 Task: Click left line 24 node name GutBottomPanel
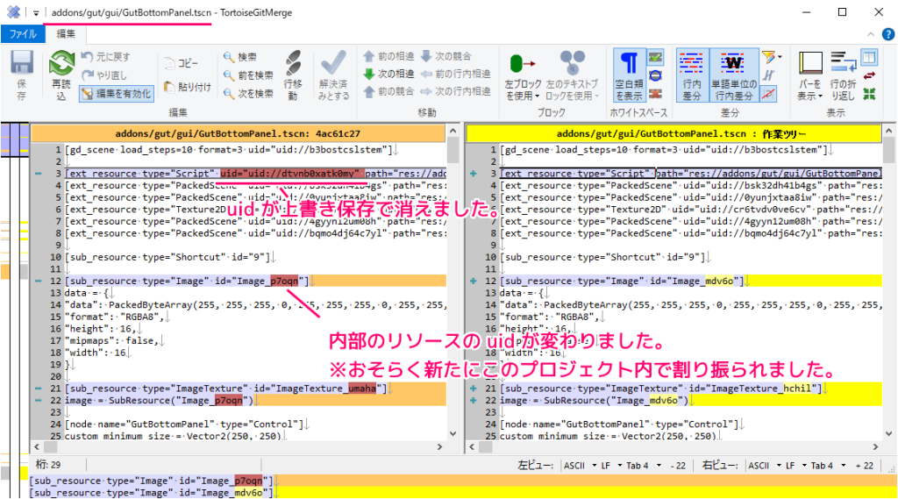pyautogui.click(x=172, y=424)
